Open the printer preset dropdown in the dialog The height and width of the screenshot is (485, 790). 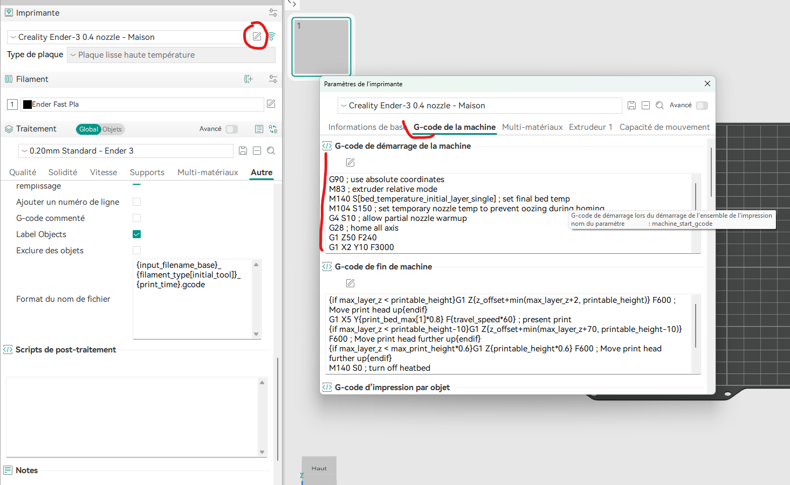coord(479,106)
